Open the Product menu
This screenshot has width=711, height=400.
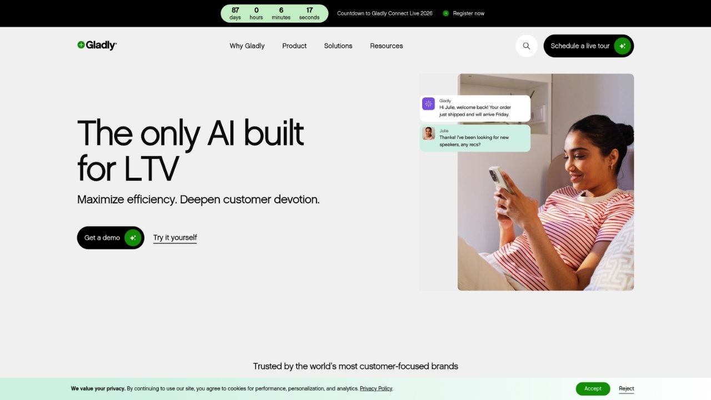(294, 46)
